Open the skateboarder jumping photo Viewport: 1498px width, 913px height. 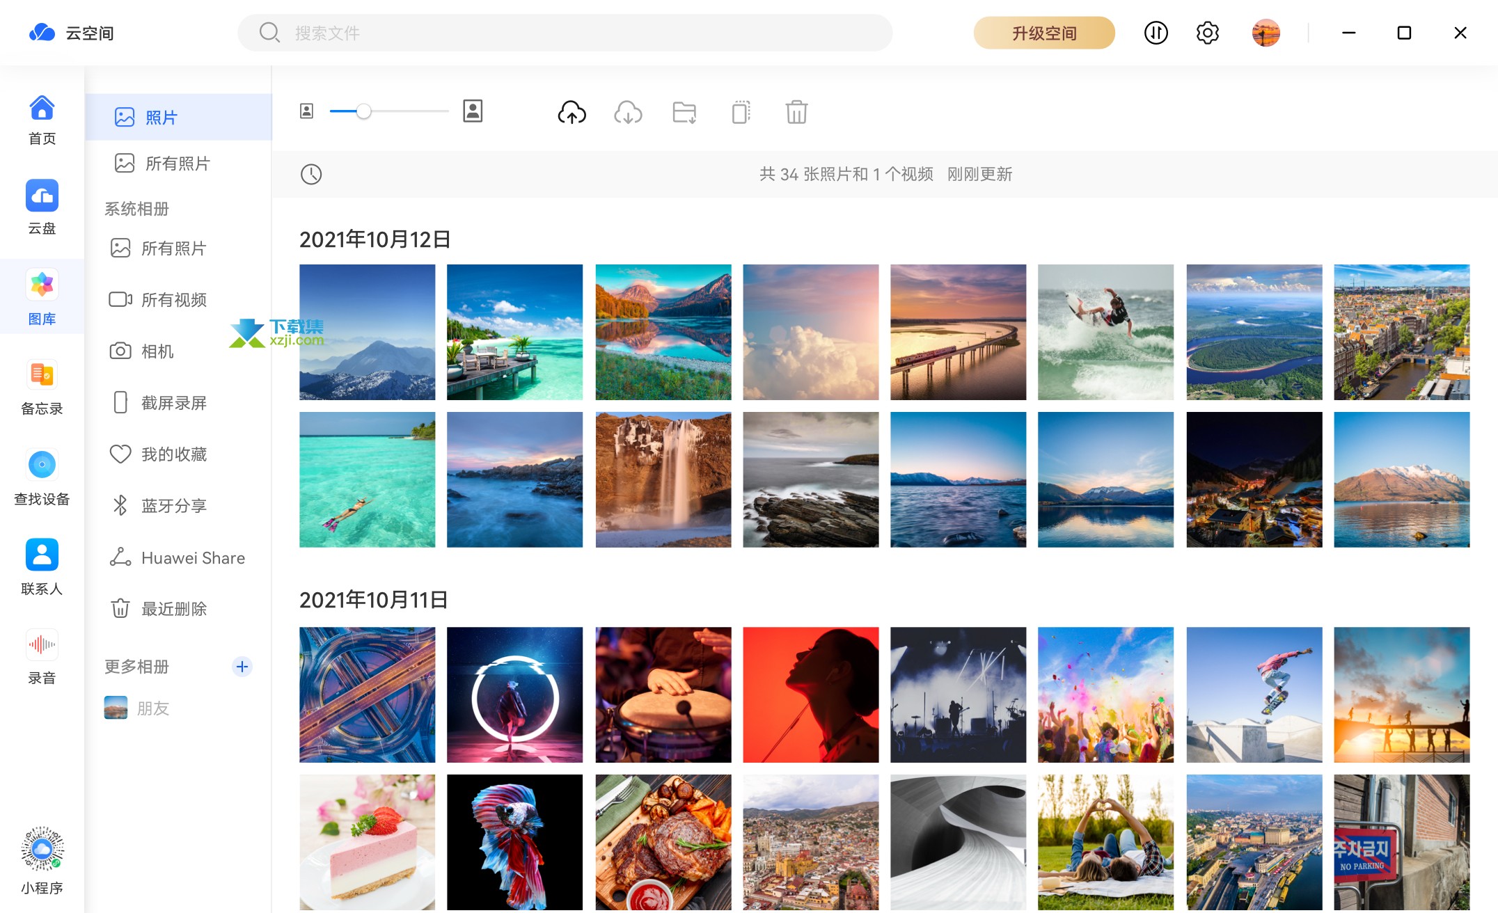[1254, 695]
